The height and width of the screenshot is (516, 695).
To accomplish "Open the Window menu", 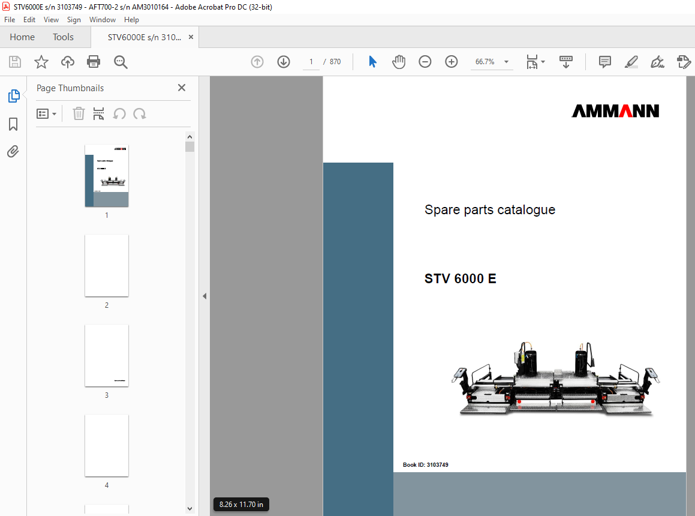I will point(103,20).
